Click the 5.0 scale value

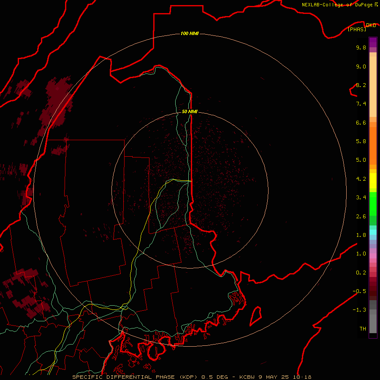pyautogui.click(x=361, y=160)
